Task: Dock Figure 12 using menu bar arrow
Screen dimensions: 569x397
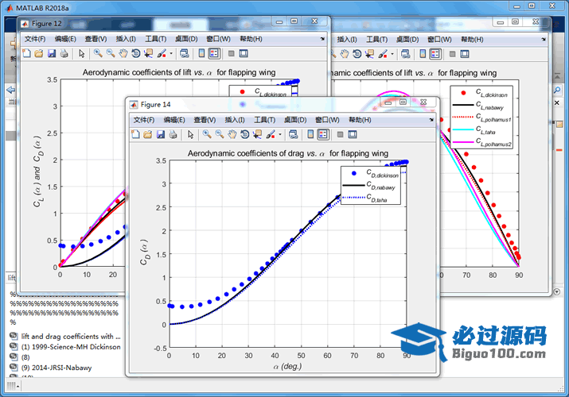Action: 322,39
